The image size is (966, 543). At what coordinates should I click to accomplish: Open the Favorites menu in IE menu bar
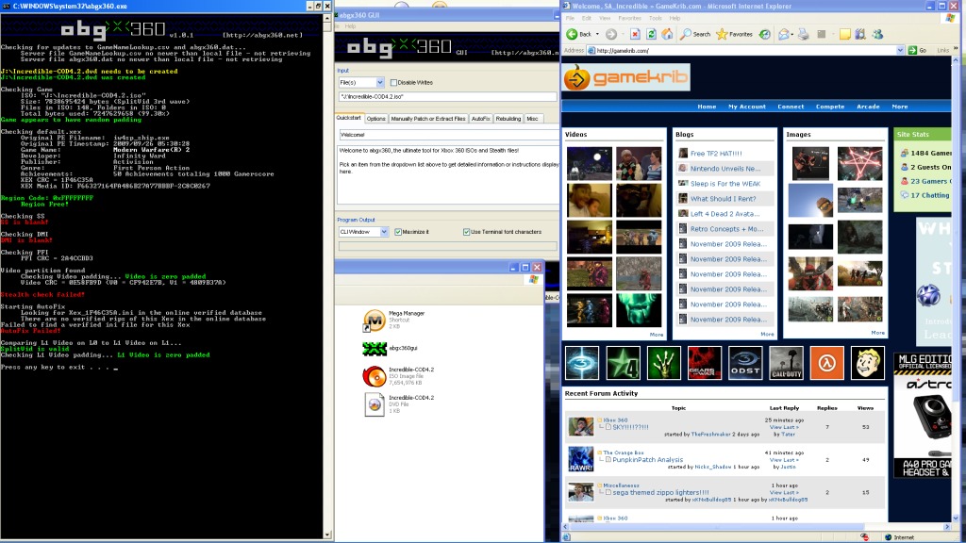pyautogui.click(x=629, y=19)
